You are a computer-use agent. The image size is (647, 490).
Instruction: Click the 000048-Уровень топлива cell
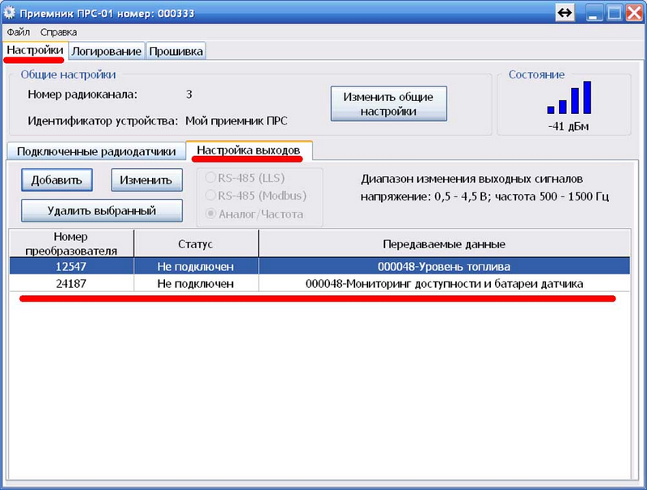coord(444,267)
